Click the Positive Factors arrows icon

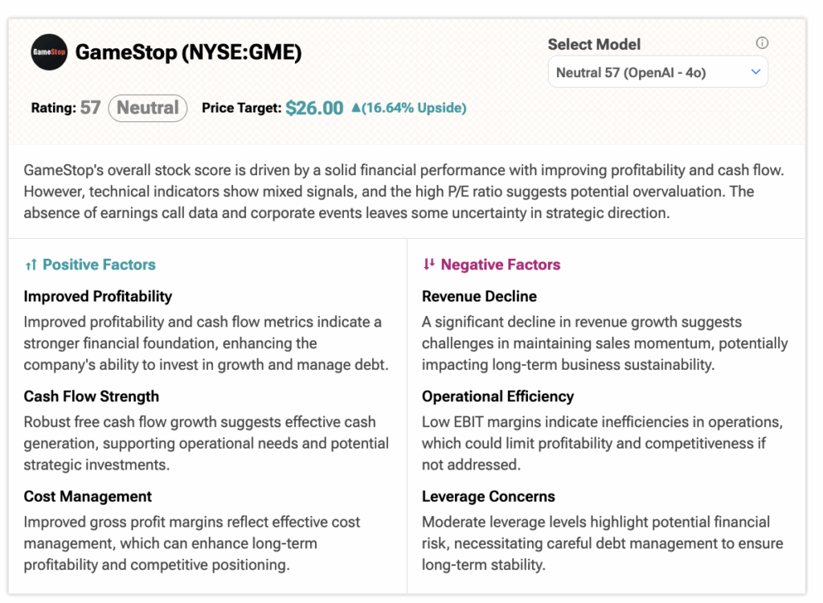pyautogui.click(x=31, y=265)
